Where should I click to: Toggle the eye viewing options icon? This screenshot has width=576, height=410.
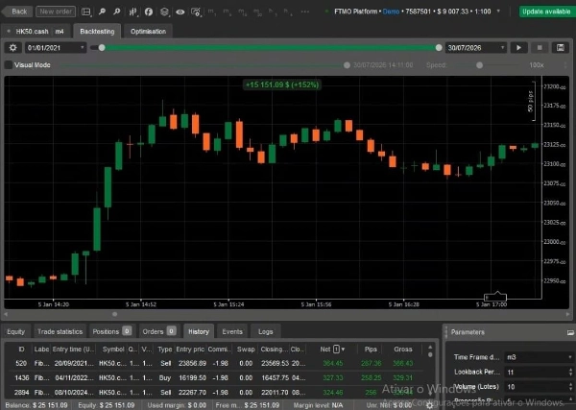coord(180,12)
